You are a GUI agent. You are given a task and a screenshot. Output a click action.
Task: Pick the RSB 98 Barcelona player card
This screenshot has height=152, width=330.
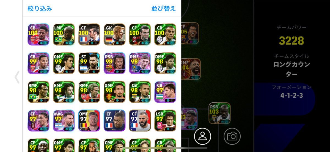coord(115,63)
